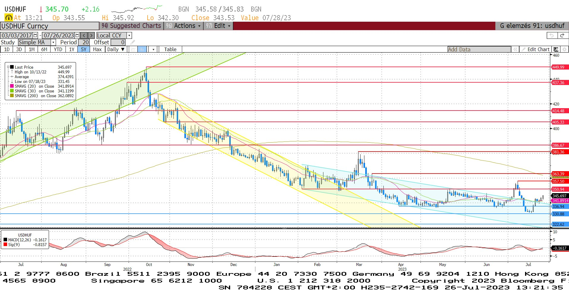Select the 350.94 level label
Viewport: 569px width, 304px height.
pos(560,189)
